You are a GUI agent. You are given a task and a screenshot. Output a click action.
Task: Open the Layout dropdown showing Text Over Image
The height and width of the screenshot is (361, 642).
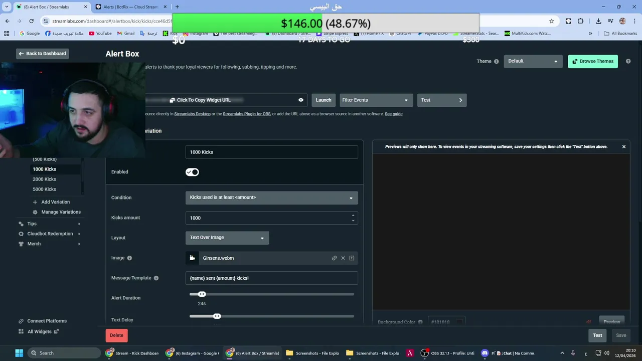pyautogui.click(x=227, y=238)
